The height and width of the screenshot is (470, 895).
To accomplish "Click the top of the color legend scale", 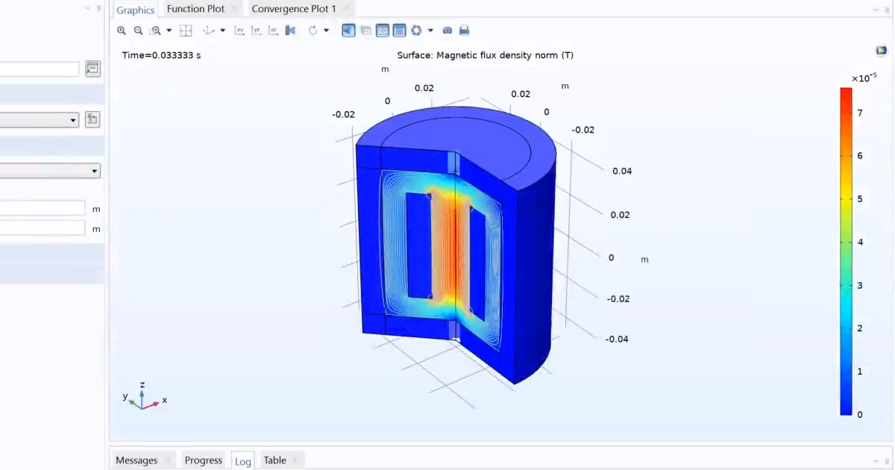I will click(845, 91).
